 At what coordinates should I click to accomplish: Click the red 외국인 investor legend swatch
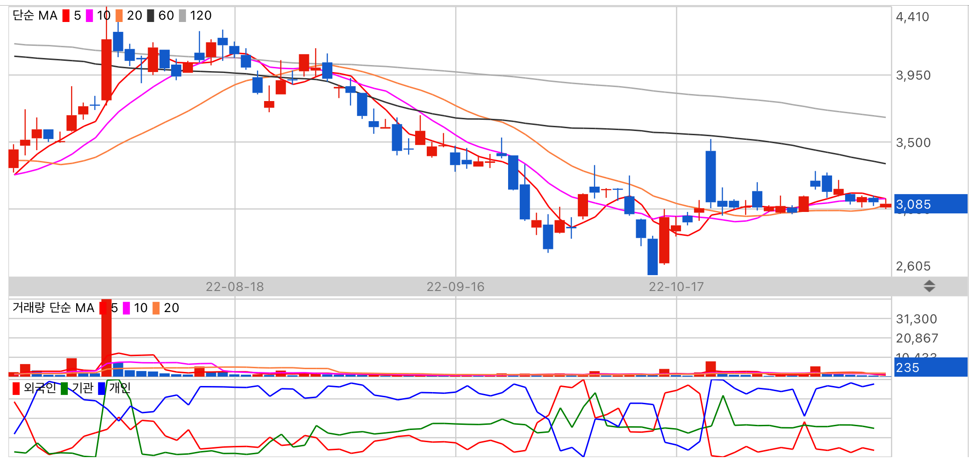click(x=16, y=388)
